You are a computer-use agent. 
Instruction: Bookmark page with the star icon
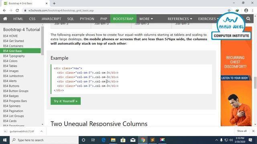point(229,10)
